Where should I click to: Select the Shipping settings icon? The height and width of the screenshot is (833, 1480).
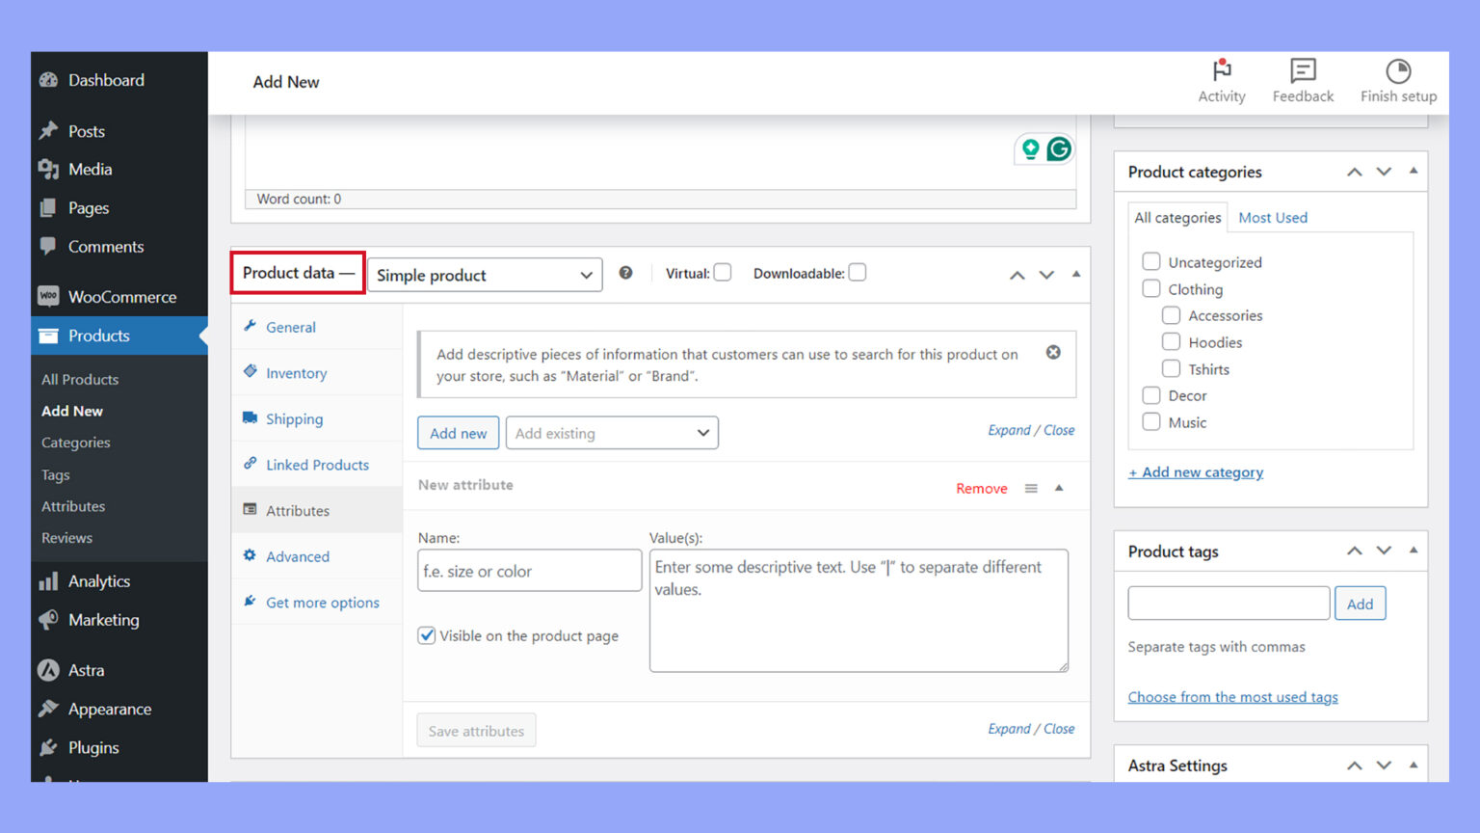250,418
